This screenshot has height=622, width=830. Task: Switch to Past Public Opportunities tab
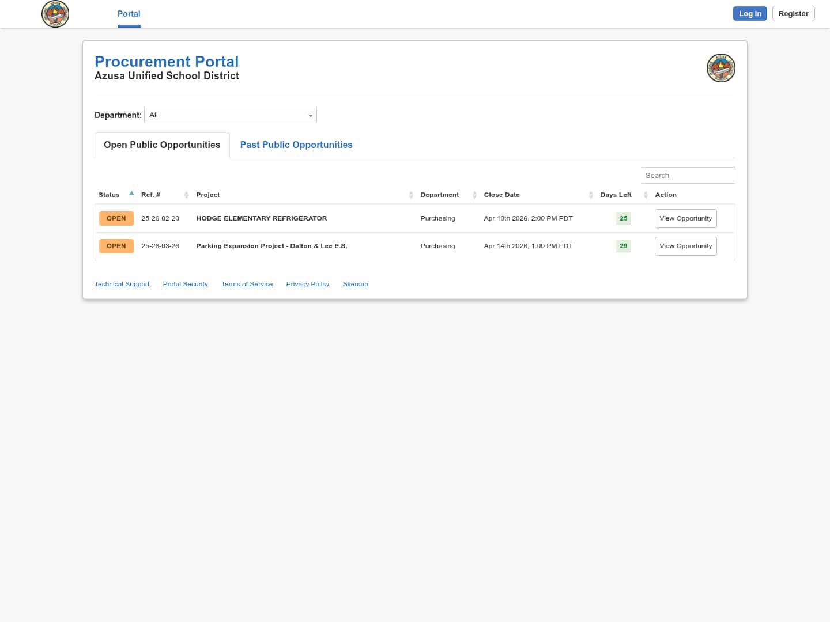coord(296,145)
